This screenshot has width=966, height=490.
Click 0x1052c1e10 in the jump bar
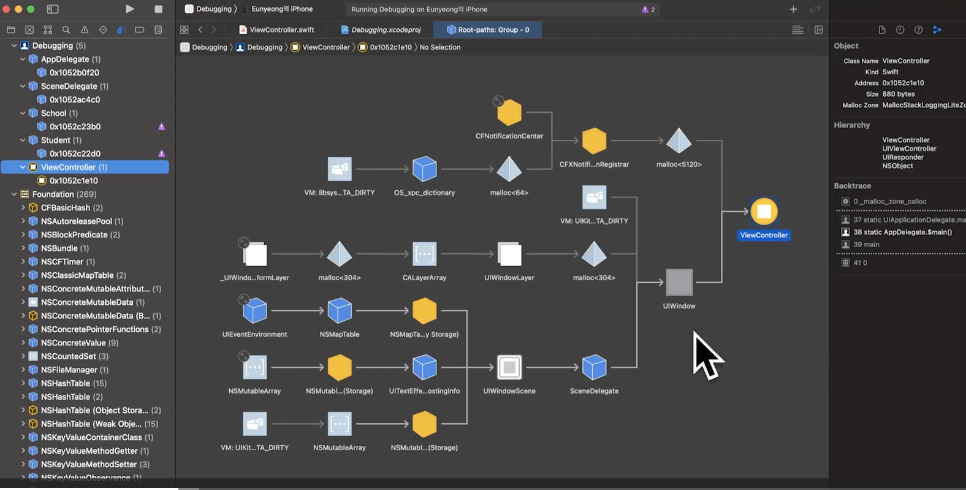click(x=385, y=47)
